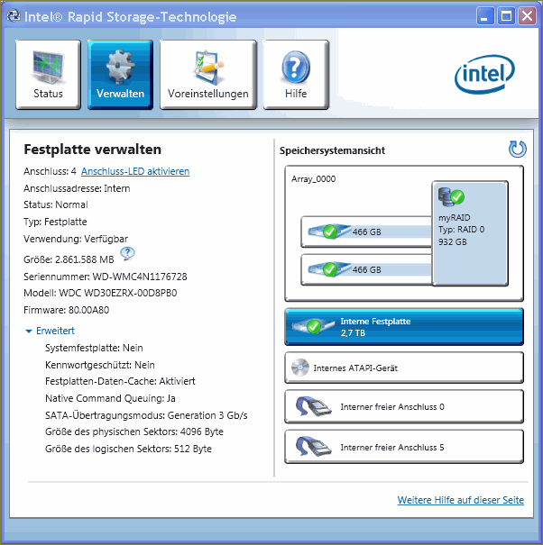Click the ATAPI disc icon
543x545 pixels.
click(x=300, y=368)
